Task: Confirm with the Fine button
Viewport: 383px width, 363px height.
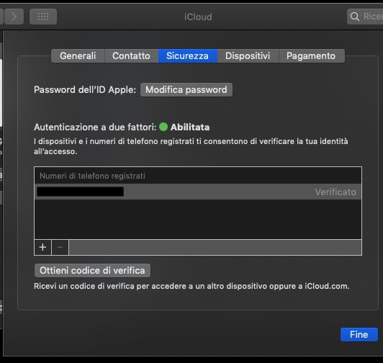Action: point(359,334)
